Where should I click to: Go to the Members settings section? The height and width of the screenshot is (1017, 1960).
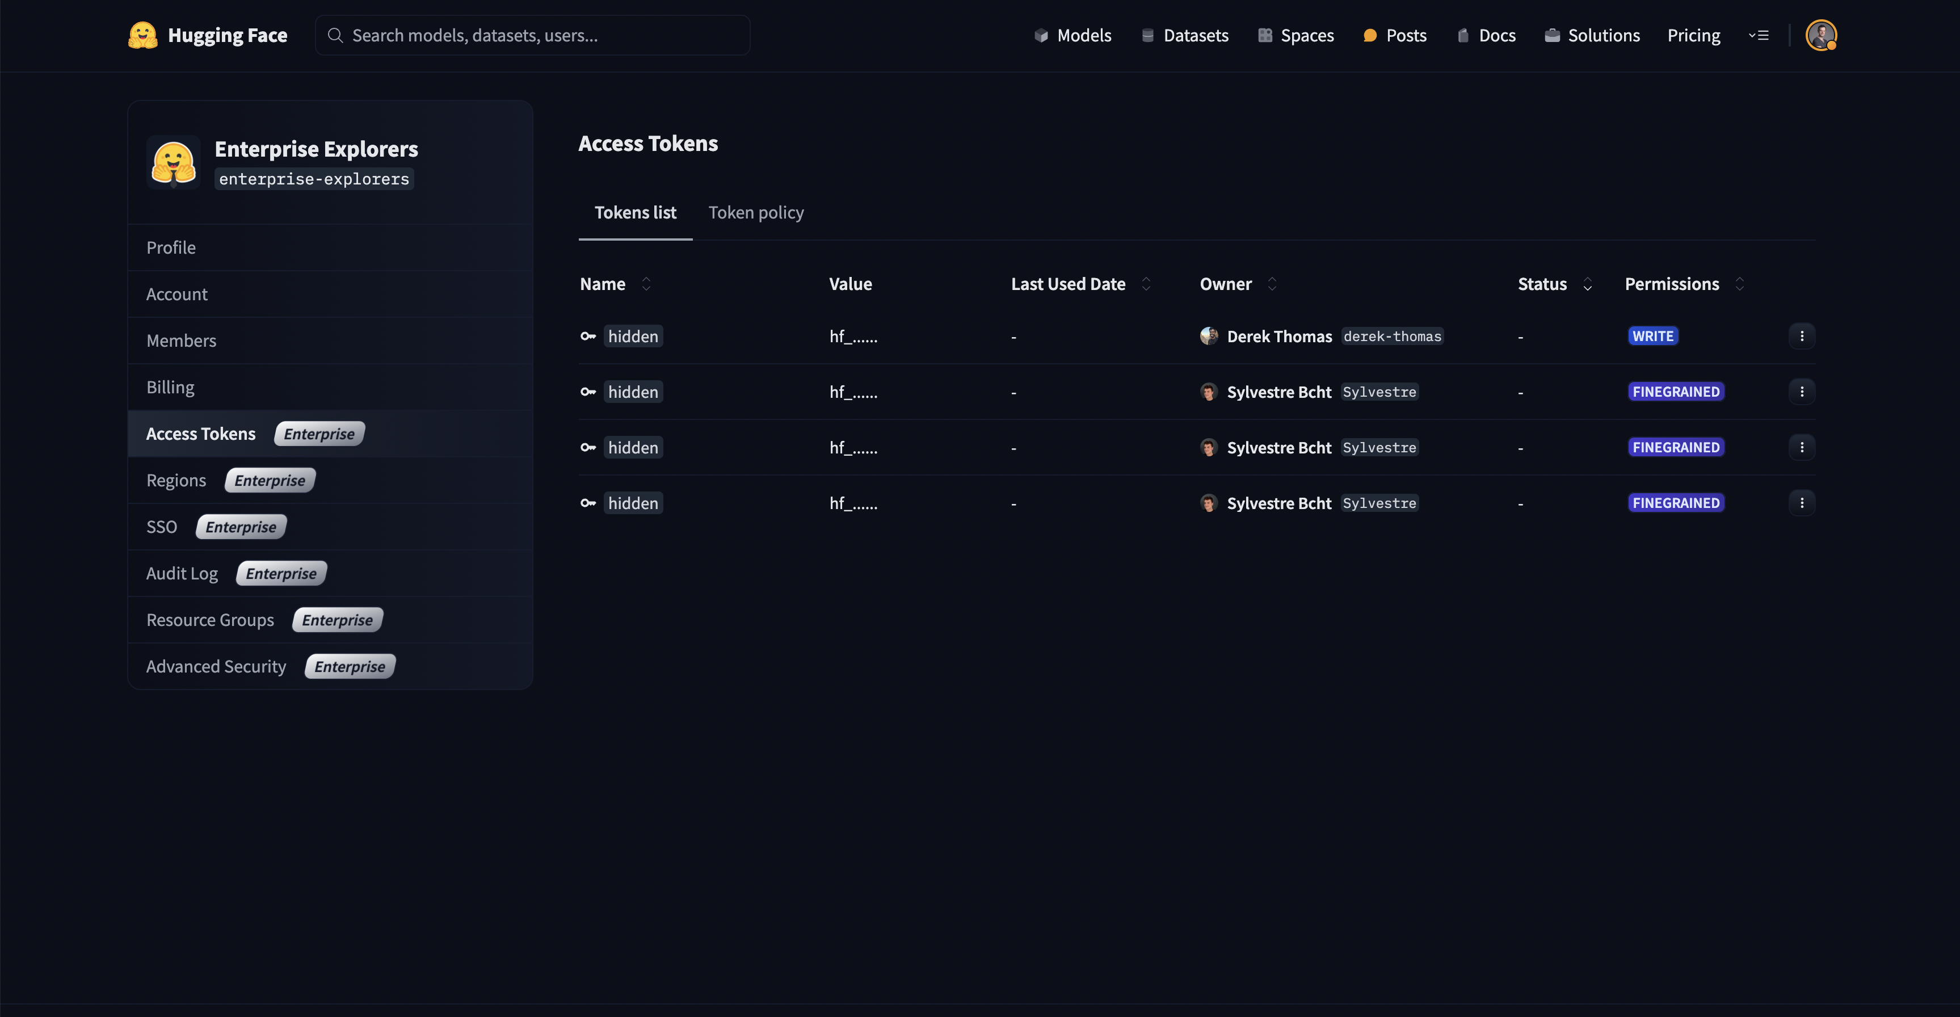pyautogui.click(x=181, y=341)
